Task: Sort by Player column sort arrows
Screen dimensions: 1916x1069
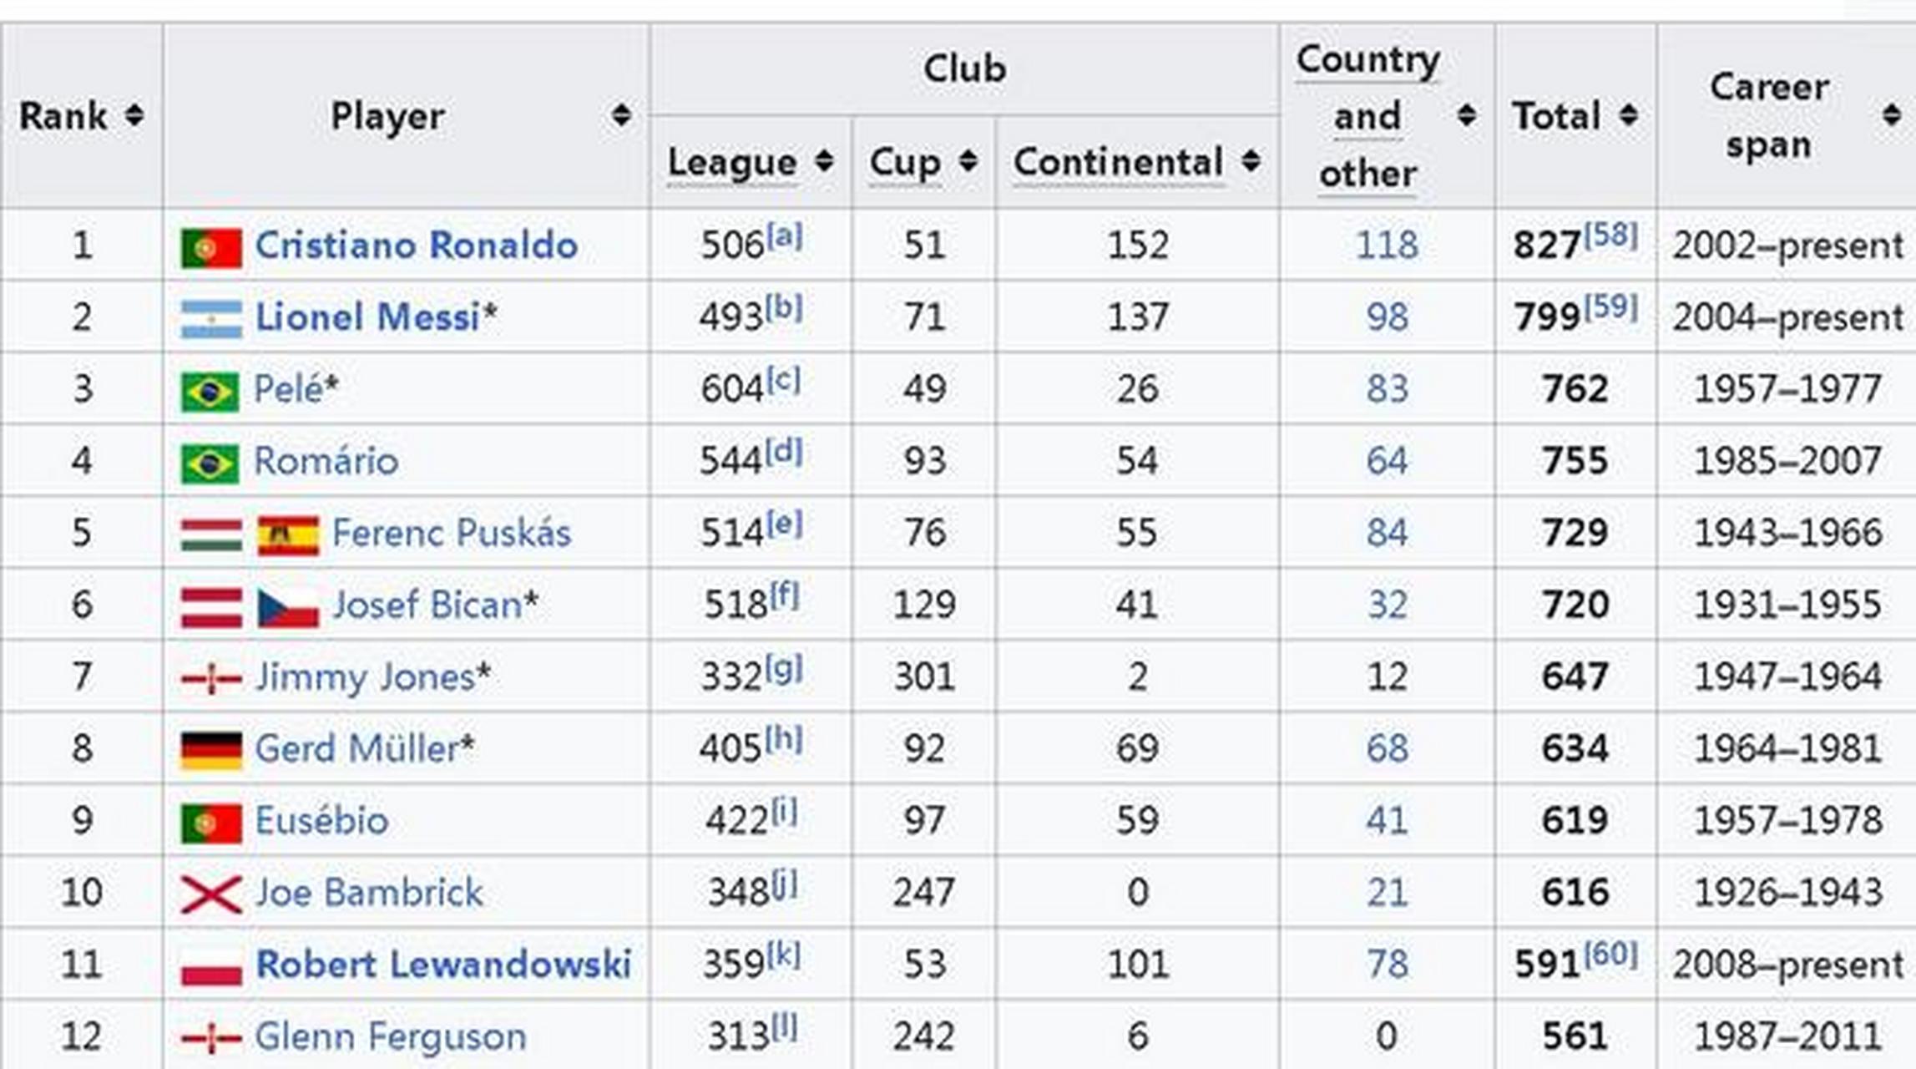Action: point(620,115)
